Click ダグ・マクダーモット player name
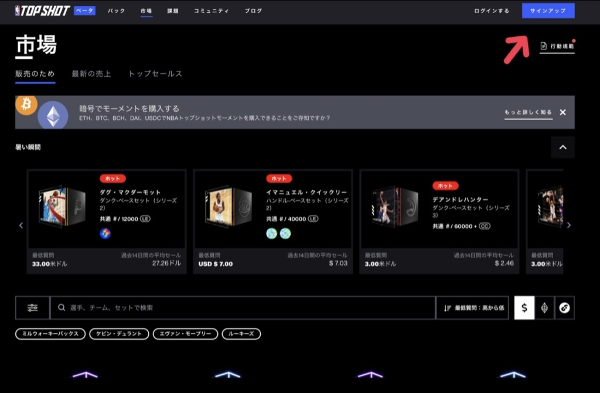The height and width of the screenshot is (393, 600). click(x=130, y=192)
